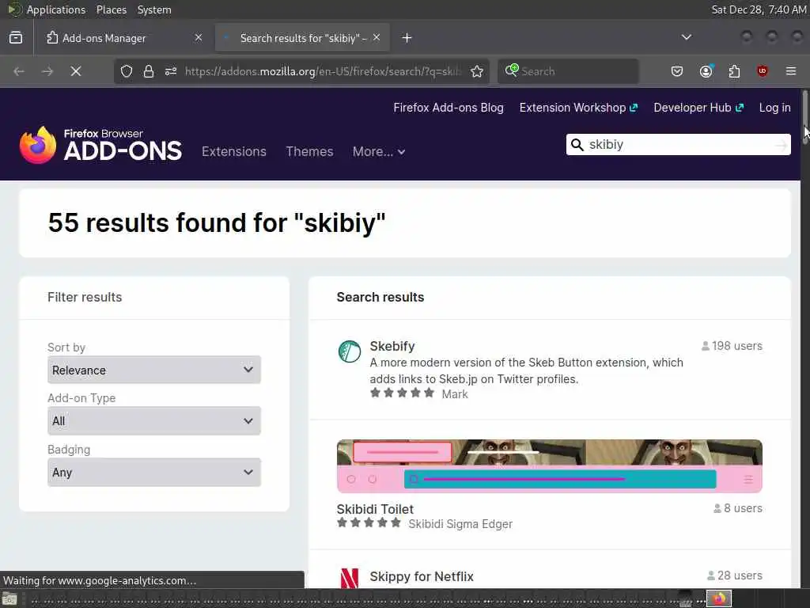The width and height of the screenshot is (810, 608).
Task: Click the Skebify add-on icon
Action: [x=350, y=351]
